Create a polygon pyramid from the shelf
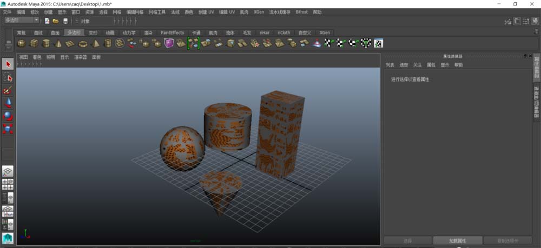The image size is (541, 248). point(95,43)
